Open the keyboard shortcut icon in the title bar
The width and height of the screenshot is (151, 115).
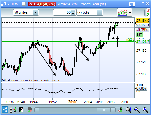point(132,4)
